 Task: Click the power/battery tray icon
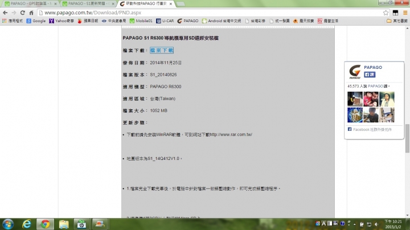tap(362, 224)
